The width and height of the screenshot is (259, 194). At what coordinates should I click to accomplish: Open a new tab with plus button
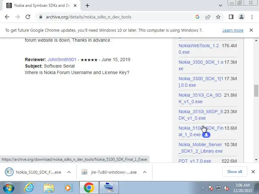[87, 5]
